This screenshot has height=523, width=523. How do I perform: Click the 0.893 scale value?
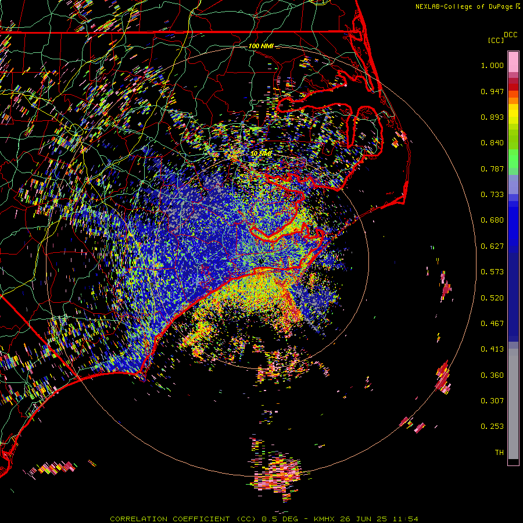(492, 117)
